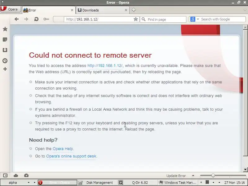Go forward to next page
This screenshot has height=186, width=248.
click(x=26, y=19)
